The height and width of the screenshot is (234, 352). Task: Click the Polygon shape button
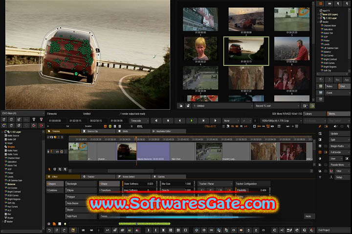point(81,196)
